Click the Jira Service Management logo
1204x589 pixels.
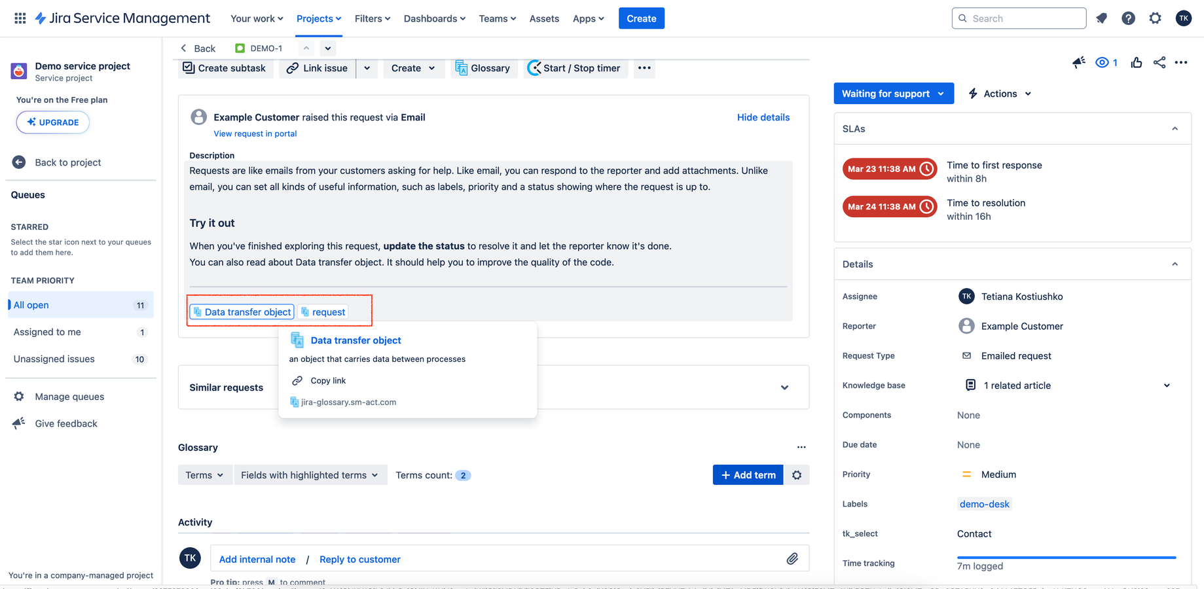[122, 18]
